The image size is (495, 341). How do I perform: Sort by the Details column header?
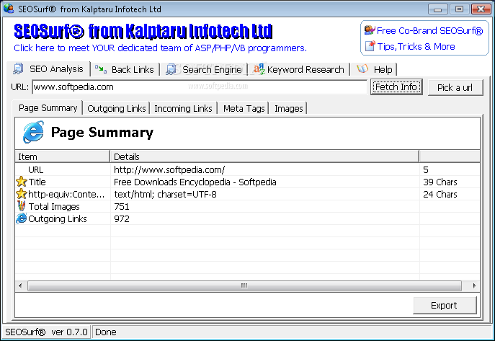[x=264, y=156]
